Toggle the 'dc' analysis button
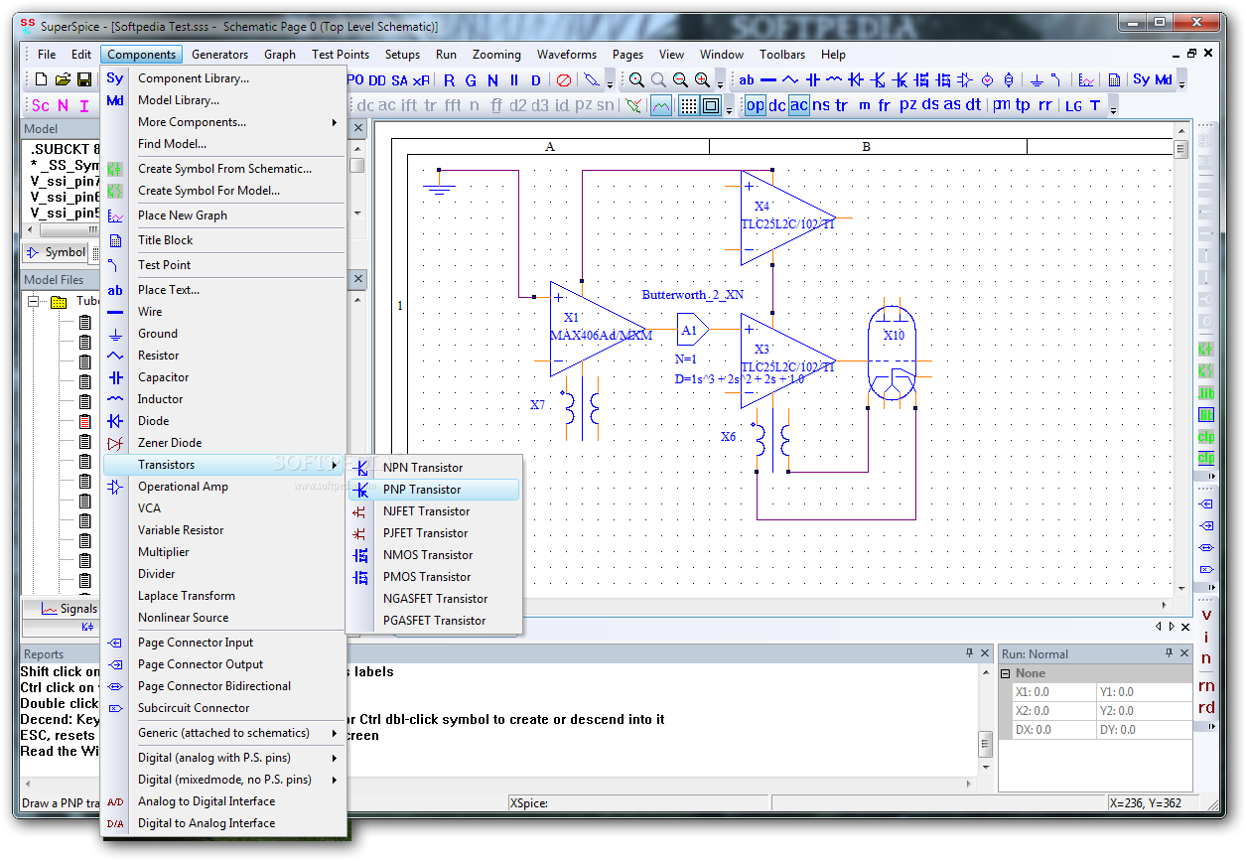The image size is (1247, 861). (x=777, y=105)
